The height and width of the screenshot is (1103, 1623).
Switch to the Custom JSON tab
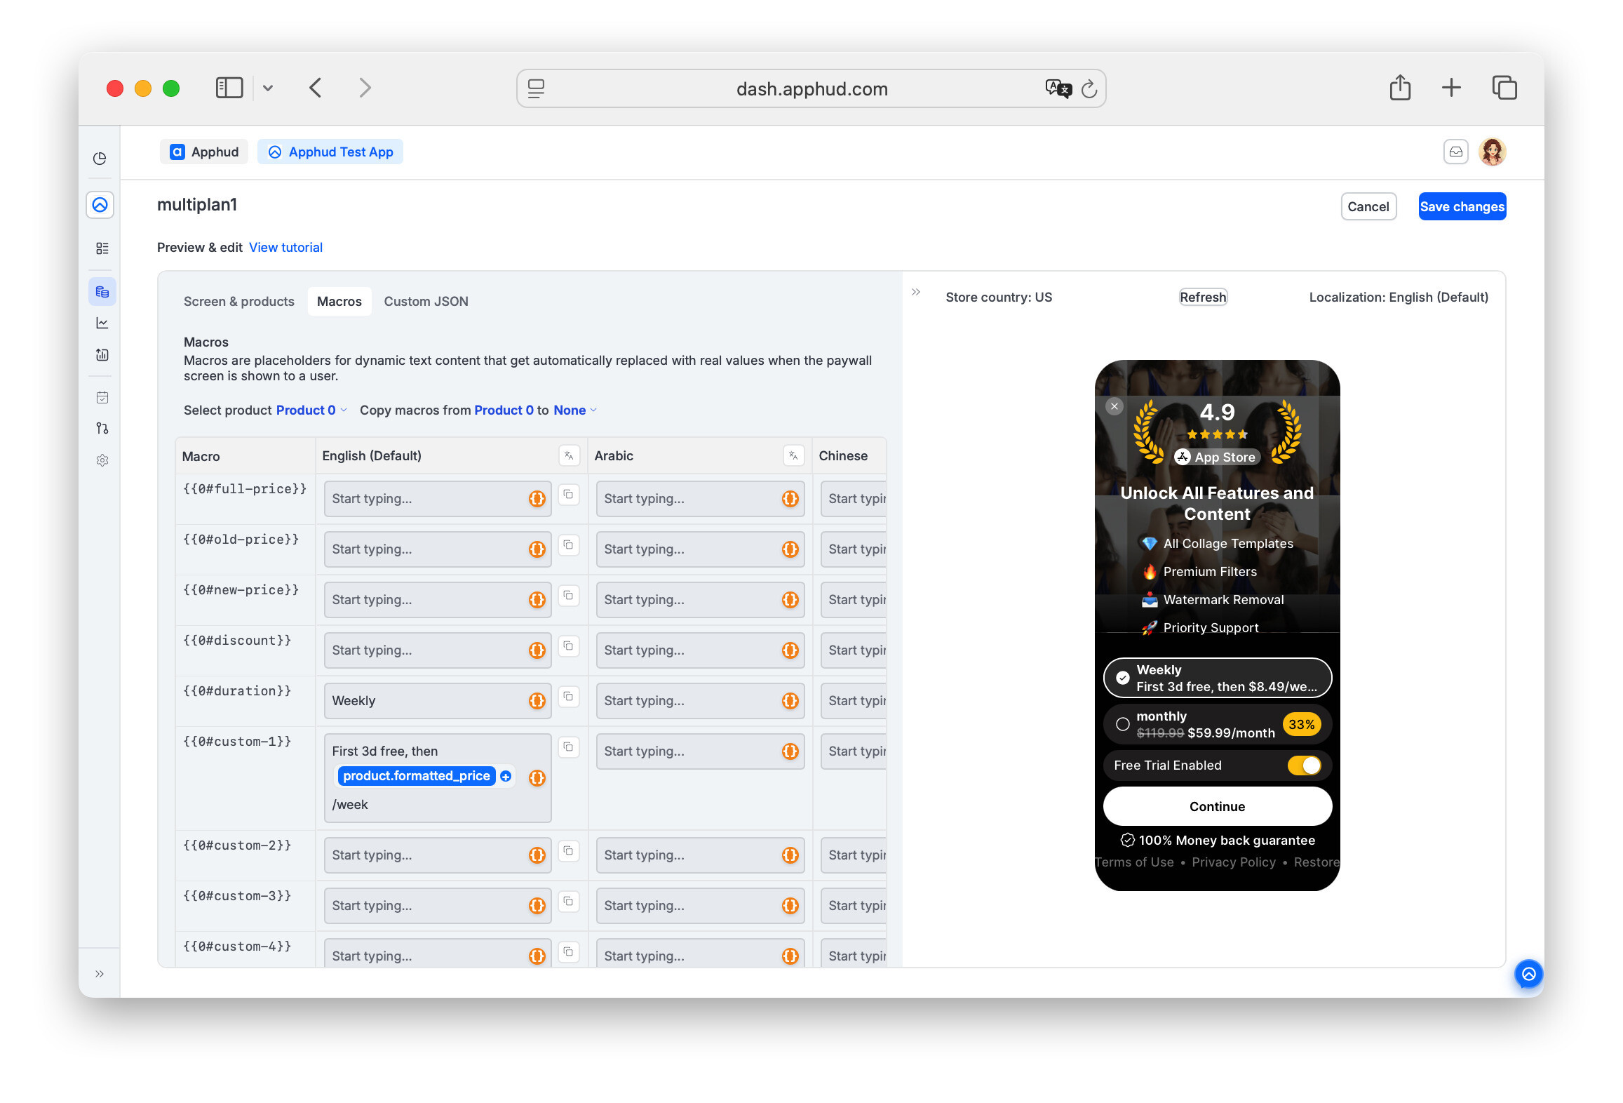click(x=426, y=301)
